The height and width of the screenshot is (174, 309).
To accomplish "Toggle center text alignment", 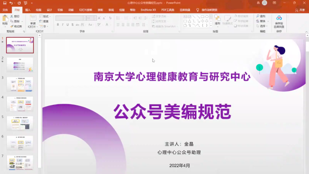I will point(123,25).
